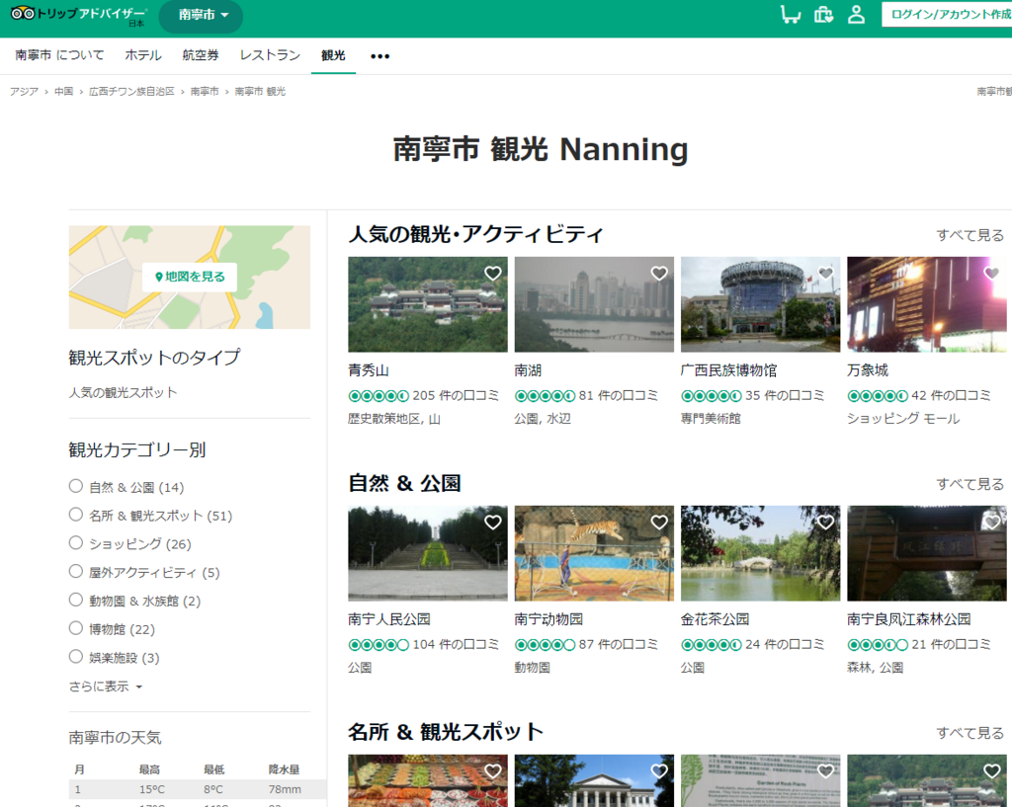Save 青秀山 with the heart icon

pos(492,273)
